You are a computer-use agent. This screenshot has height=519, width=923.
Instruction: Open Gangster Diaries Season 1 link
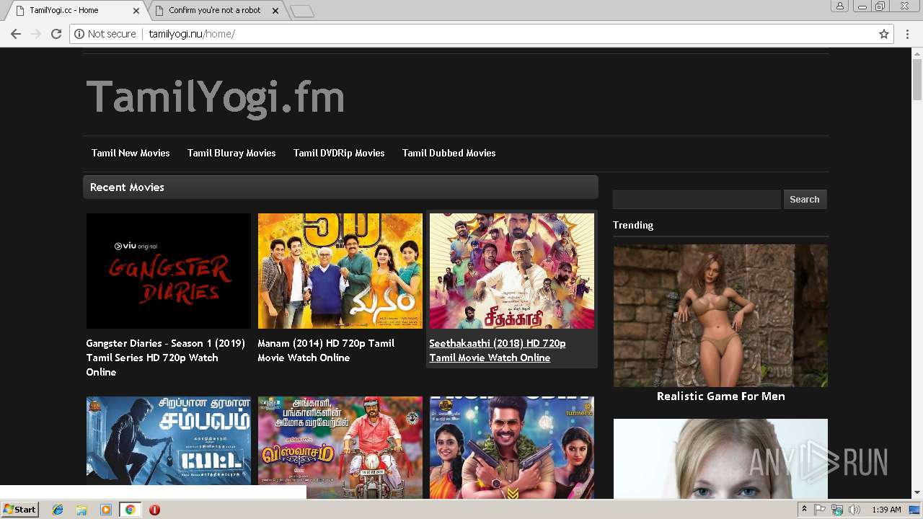[x=166, y=358]
